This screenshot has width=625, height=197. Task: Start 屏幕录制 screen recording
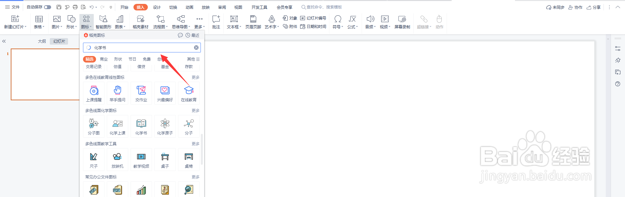click(402, 22)
